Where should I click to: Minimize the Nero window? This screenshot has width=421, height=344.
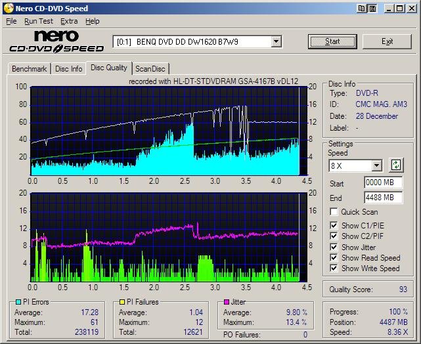389,9
